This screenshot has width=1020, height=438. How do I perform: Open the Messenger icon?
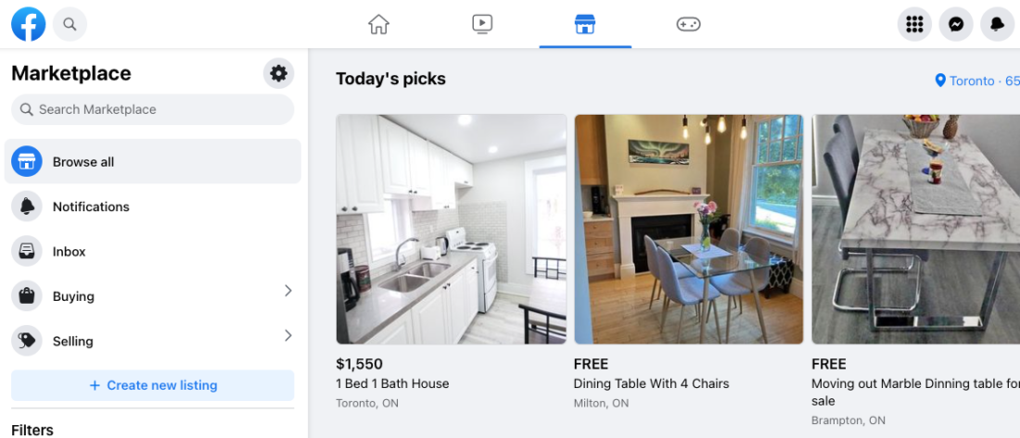(x=956, y=24)
